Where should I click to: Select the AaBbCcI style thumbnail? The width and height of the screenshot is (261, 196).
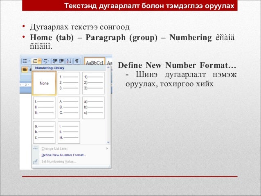click(x=94, y=62)
